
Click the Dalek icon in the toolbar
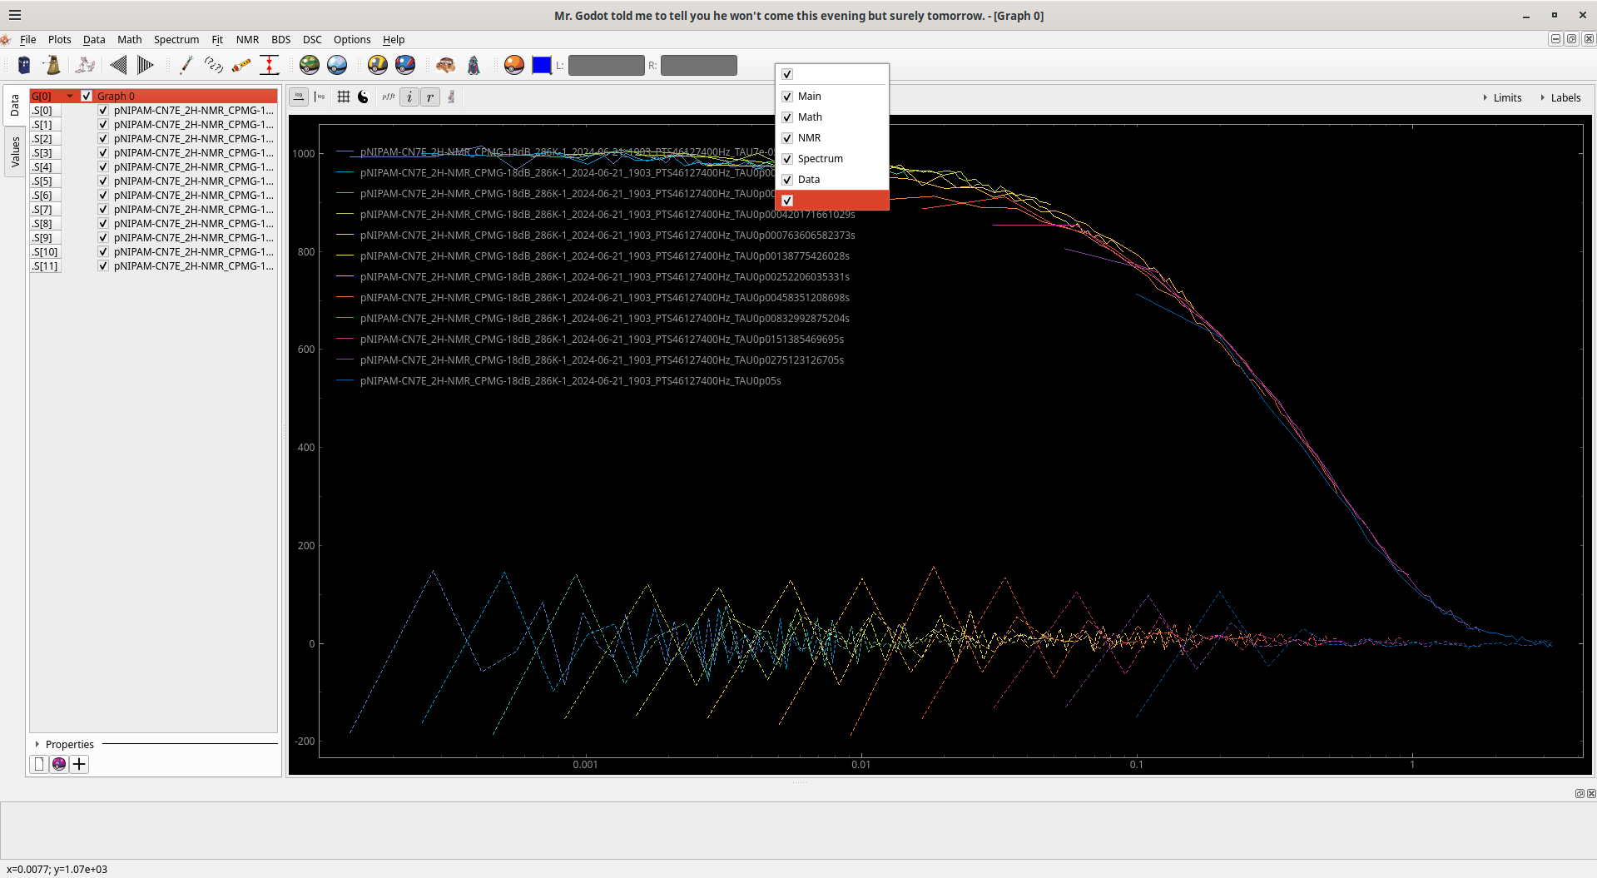point(52,65)
